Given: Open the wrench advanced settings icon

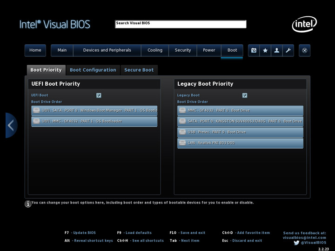Looking at the screenshot, I should (288, 50).
